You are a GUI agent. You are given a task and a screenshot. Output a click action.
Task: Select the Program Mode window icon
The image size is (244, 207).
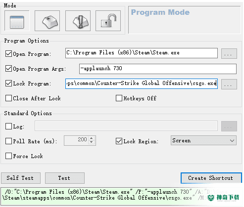click(17, 21)
